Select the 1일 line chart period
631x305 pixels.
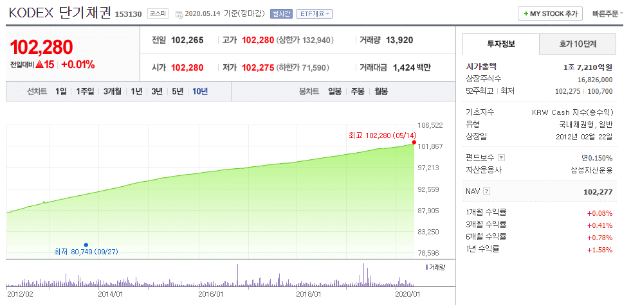pyautogui.click(x=60, y=92)
